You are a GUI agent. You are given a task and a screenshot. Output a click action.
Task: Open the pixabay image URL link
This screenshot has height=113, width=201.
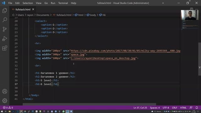(125, 51)
